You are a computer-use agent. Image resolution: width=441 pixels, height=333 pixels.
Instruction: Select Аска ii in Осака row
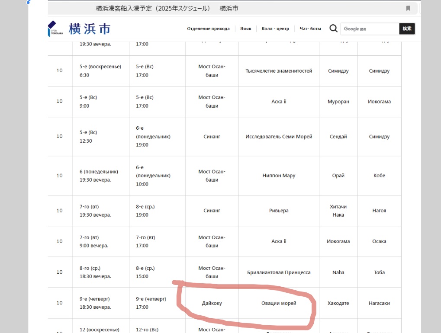279,241
